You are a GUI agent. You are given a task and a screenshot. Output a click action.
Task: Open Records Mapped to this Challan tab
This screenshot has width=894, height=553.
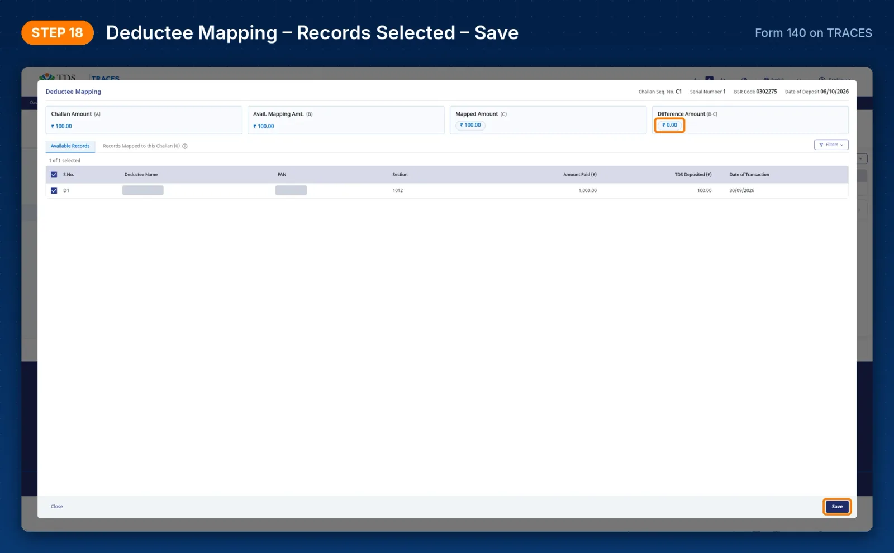coord(141,146)
